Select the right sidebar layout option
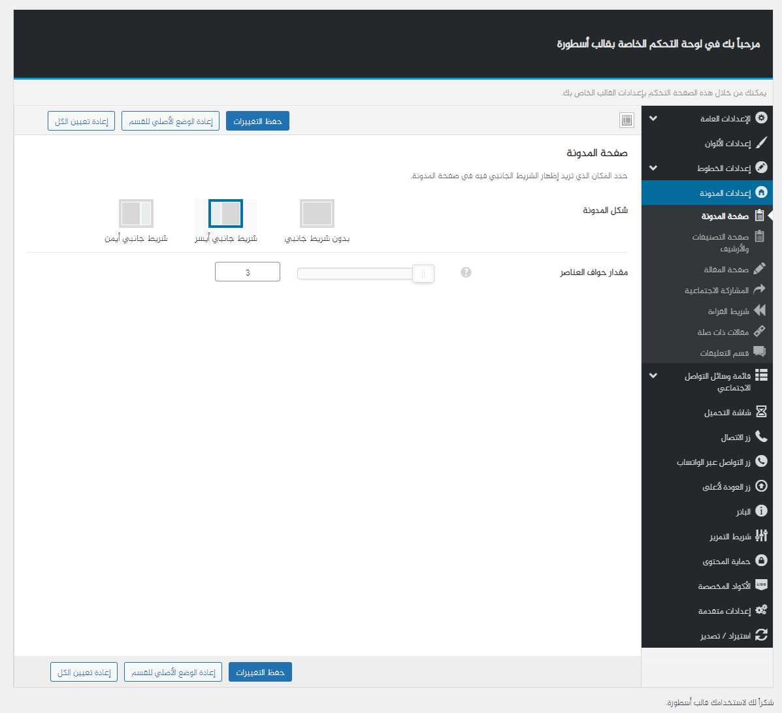This screenshot has height=713, width=782. [136, 214]
